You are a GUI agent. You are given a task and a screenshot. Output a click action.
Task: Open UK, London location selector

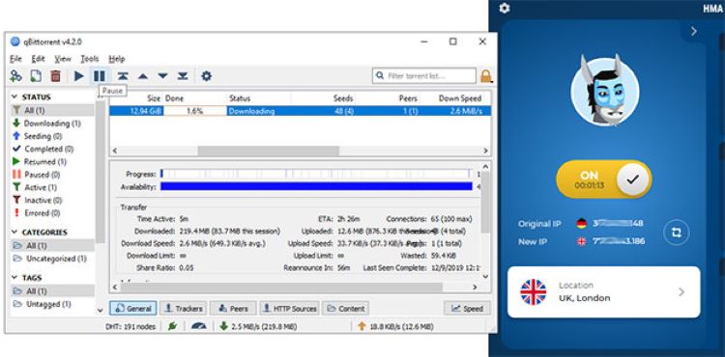[x=604, y=292]
